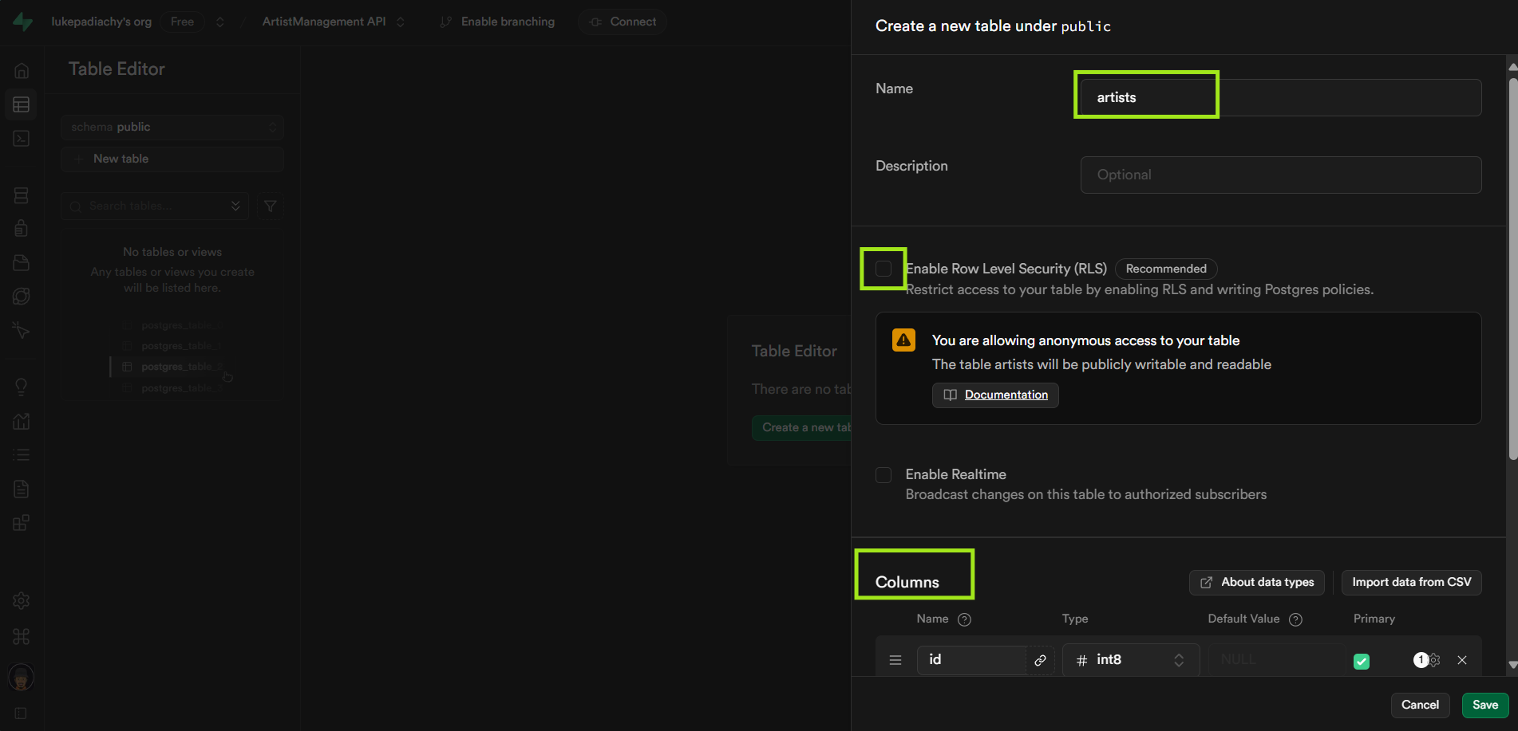This screenshot has height=731, width=1518.
Task: Open About data types
Action: [x=1257, y=582]
